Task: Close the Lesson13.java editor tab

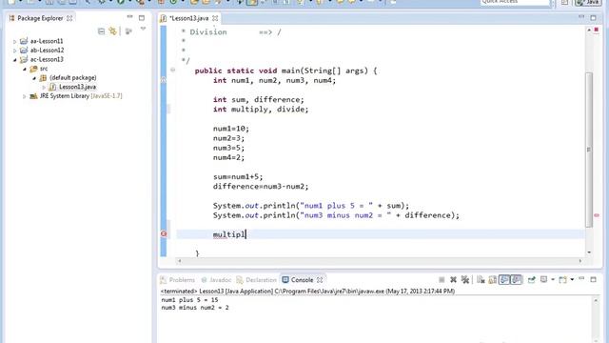Action: click(215, 18)
